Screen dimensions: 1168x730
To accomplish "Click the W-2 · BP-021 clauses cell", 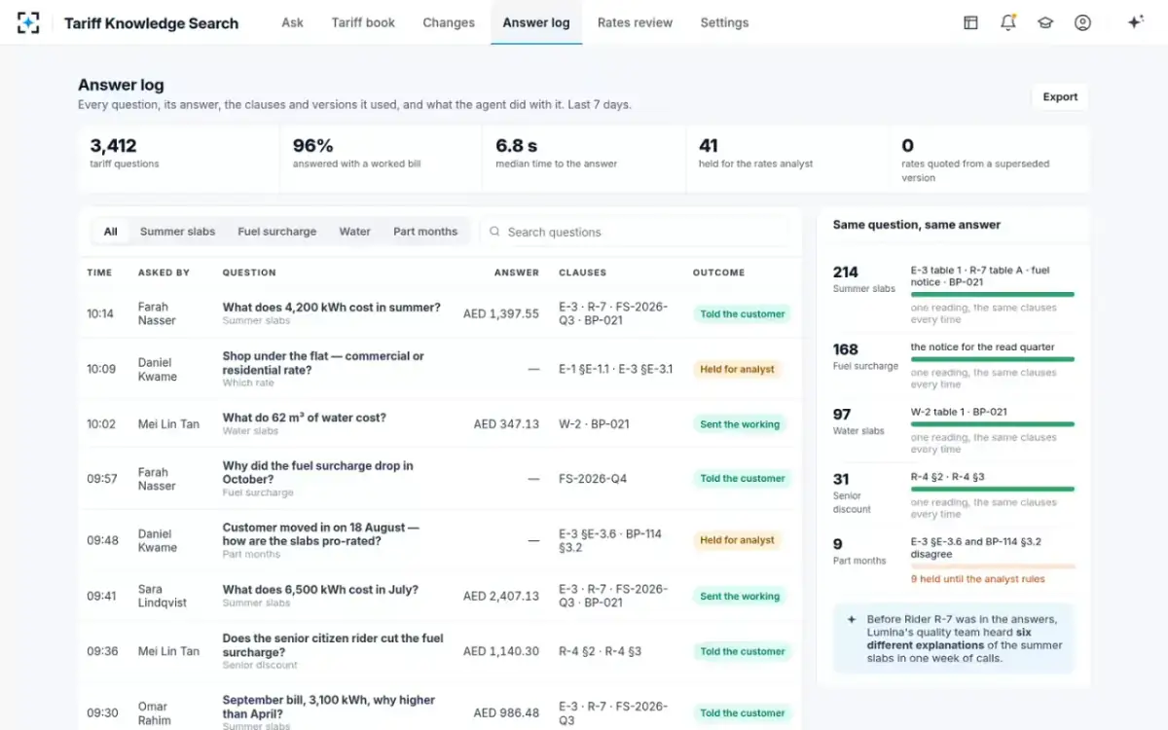I will coord(594,424).
